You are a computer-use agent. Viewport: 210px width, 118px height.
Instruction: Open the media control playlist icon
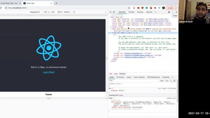tap(159, 8)
